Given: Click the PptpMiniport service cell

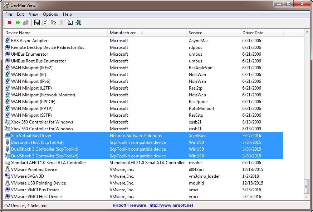Looking at the screenshot, I should click(202, 108).
